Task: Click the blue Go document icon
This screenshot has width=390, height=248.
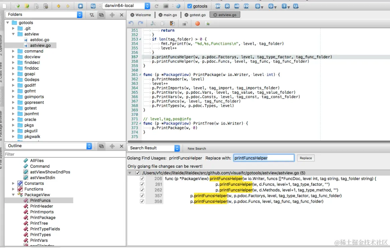Action: (x=93, y=6)
